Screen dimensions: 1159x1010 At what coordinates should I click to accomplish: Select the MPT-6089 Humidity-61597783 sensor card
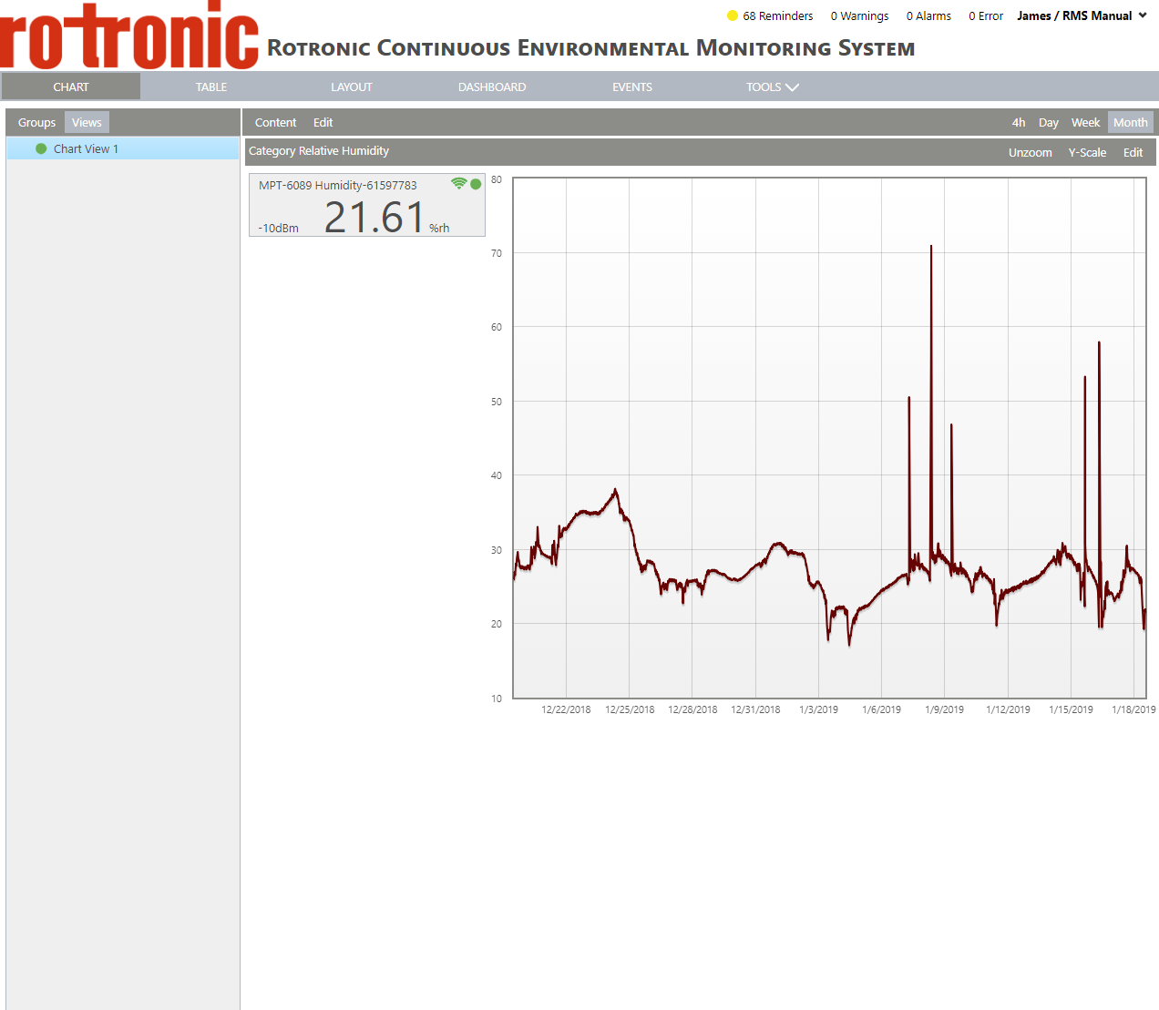click(367, 205)
